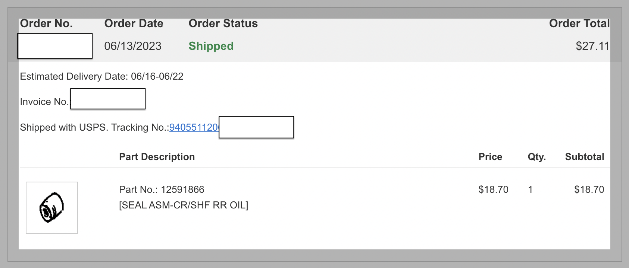Click the redacted invoice number box
Image resolution: width=629 pixels, height=268 pixels.
point(108,99)
